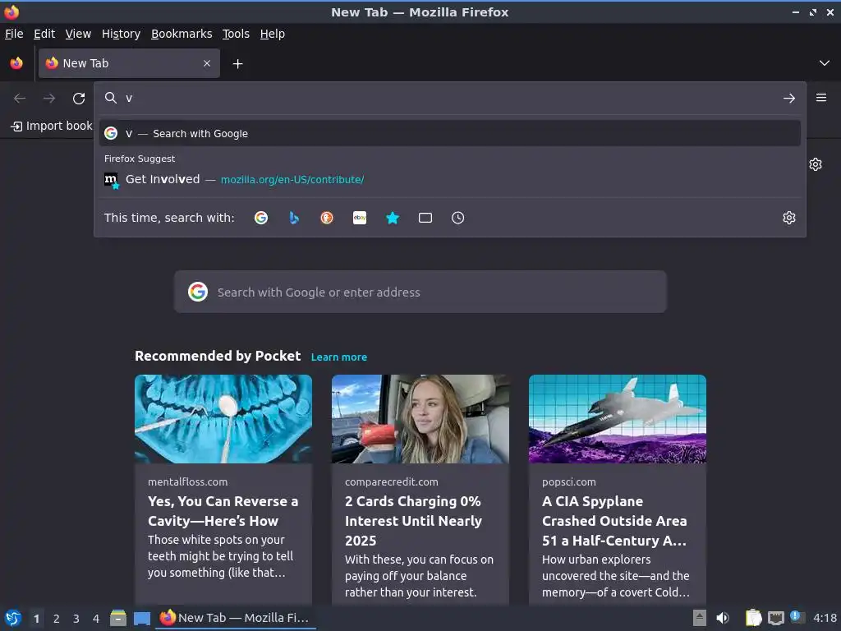Open the Tools menu
This screenshot has height=631, width=841.
(236, 34)
